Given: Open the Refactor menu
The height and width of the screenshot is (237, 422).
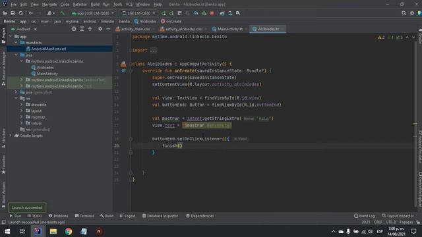Looking at the screenshot, I should [80, 5].
